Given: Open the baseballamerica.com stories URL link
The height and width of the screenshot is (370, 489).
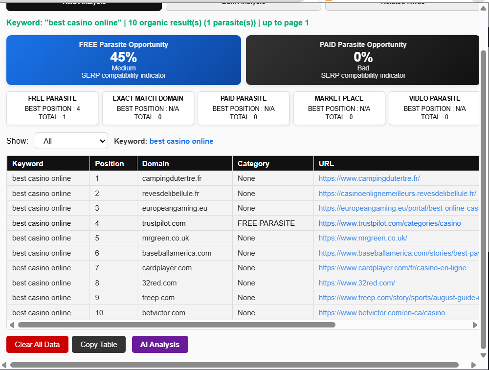Looking at the screenshot, I should click(398, 253).
